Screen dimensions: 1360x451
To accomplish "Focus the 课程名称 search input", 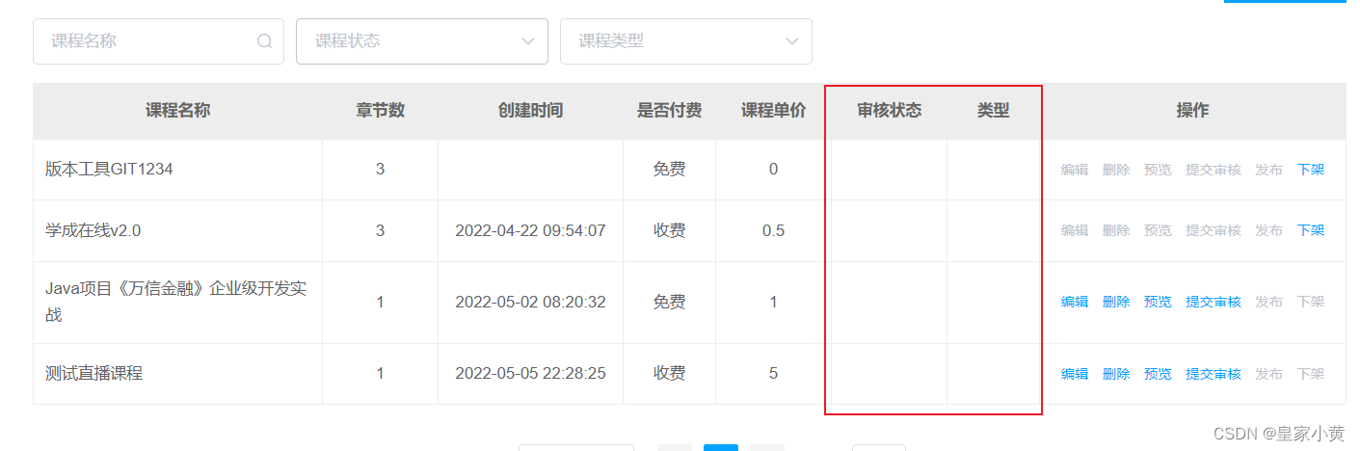I will pyautogui.click(x=158, y=41).
